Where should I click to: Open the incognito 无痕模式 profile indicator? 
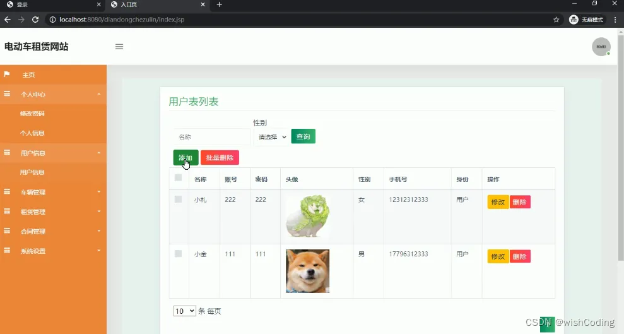[x=586, y=20]
